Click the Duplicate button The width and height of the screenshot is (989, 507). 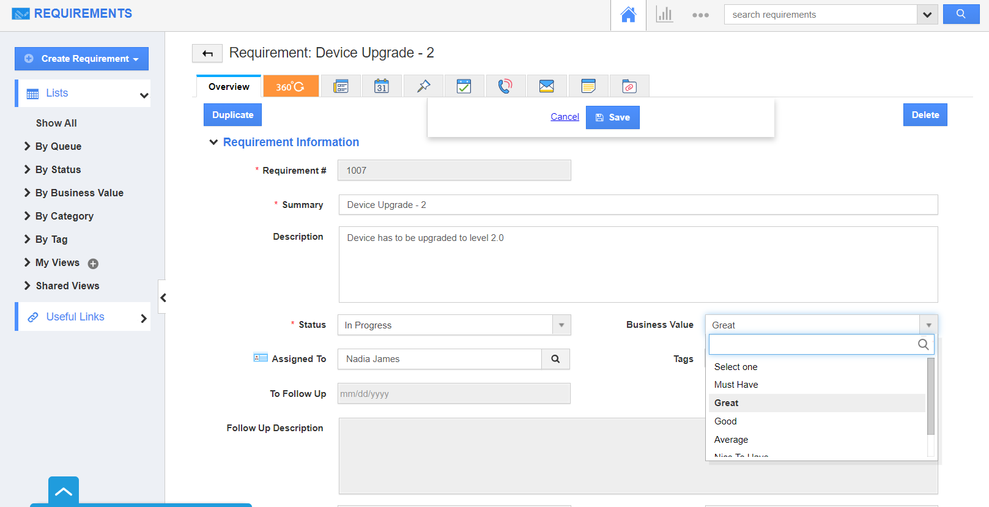click(232, 115)
